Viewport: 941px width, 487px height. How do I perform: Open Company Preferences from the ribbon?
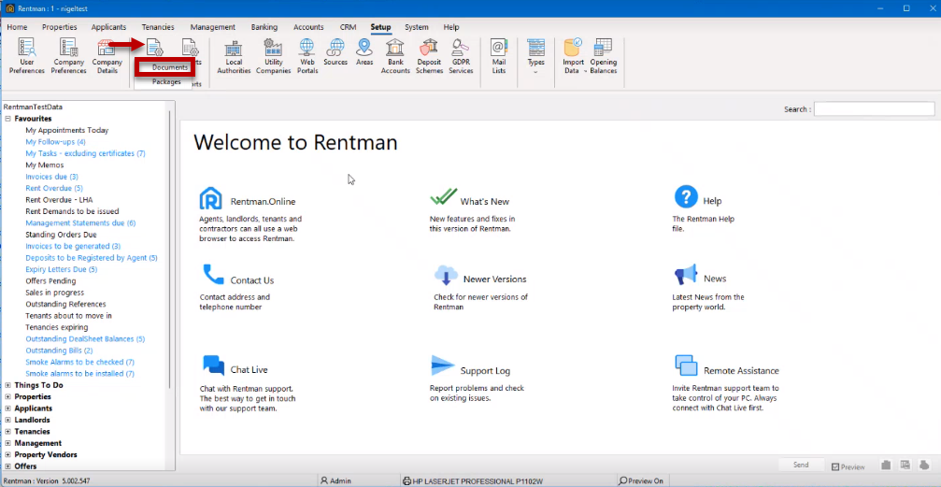coord(68,56)
